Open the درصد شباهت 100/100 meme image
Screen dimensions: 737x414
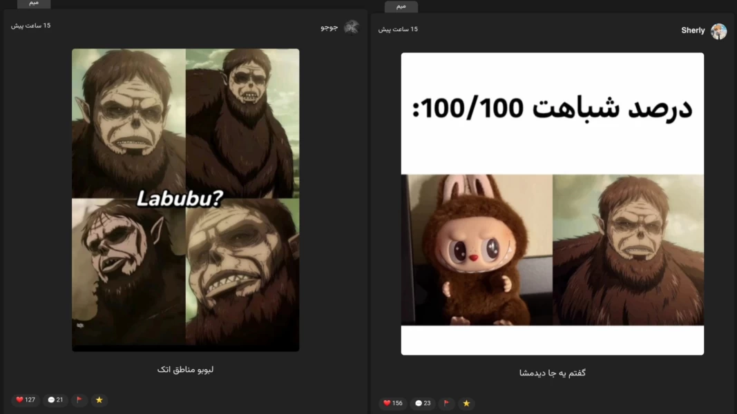[553, 204]
